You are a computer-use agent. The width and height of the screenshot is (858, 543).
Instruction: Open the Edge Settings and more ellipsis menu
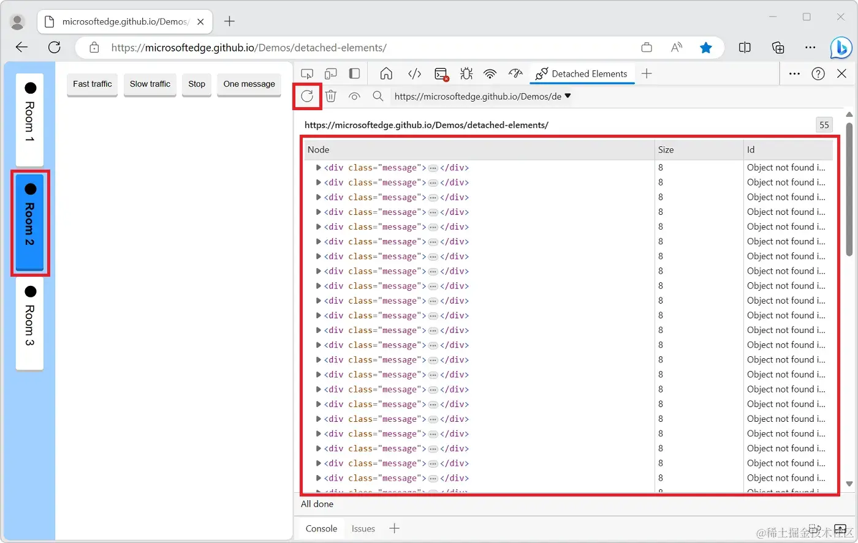810,48
